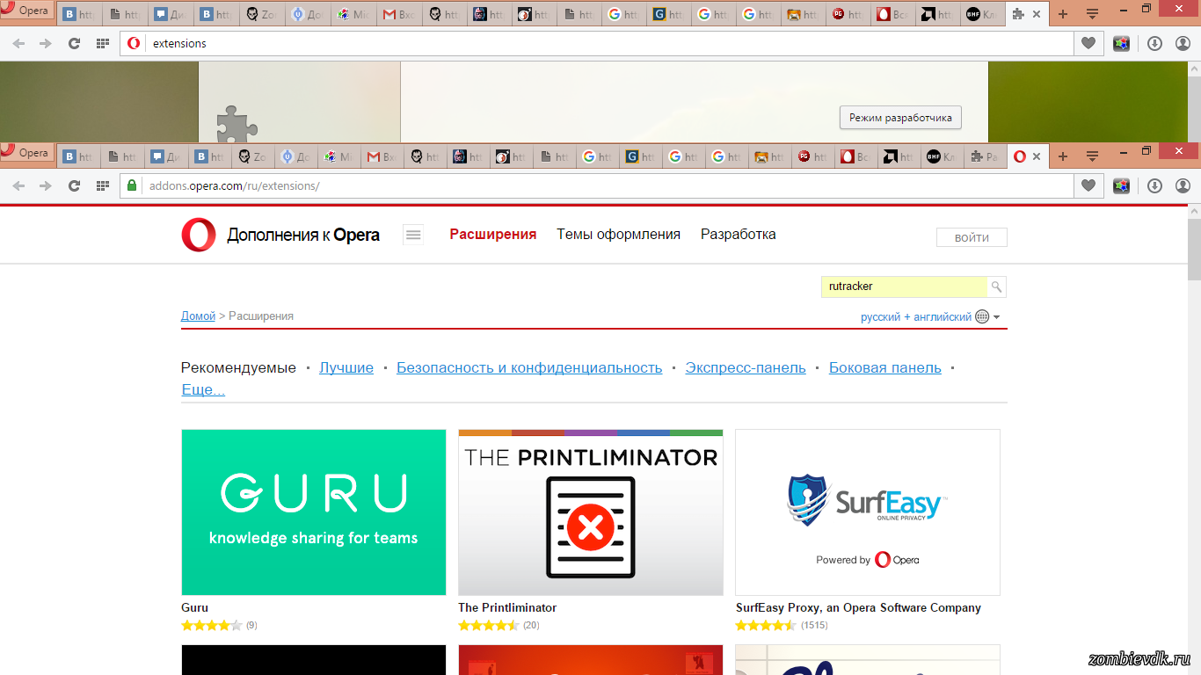This screenshot has height=675, width=1201.
Task: Open downloads icon in the top window
Action: pyautogui.click(x=1155, y=43)
